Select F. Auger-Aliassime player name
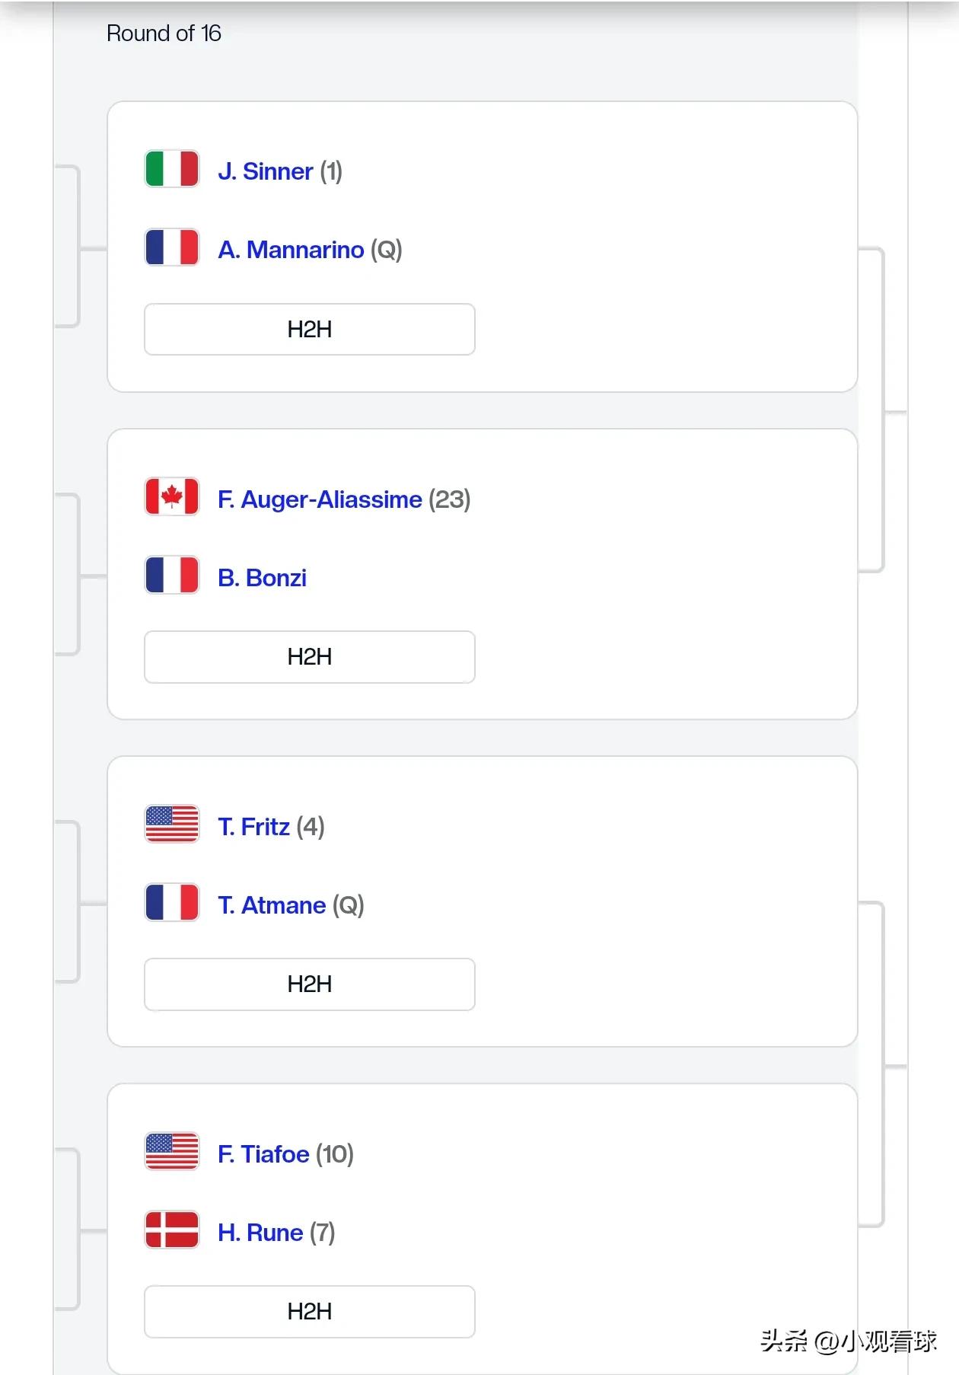This screenshot has height=1375, width=959. coord(320,499)
